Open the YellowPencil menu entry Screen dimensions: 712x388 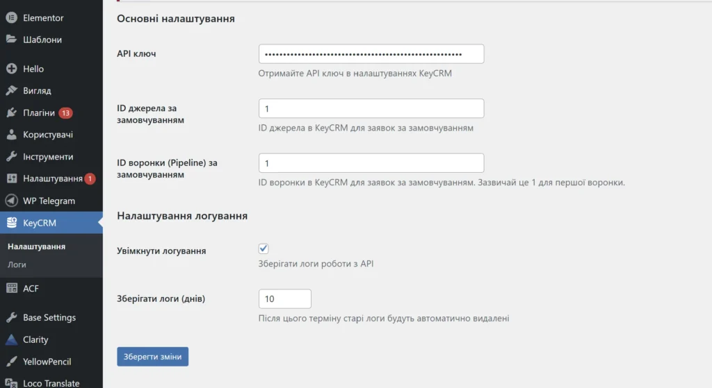(x=47, y=362)
